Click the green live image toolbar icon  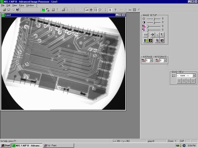pyautogui.click(x=43, y=10)
